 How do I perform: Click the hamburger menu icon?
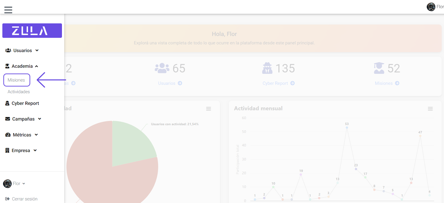point(8,10)
